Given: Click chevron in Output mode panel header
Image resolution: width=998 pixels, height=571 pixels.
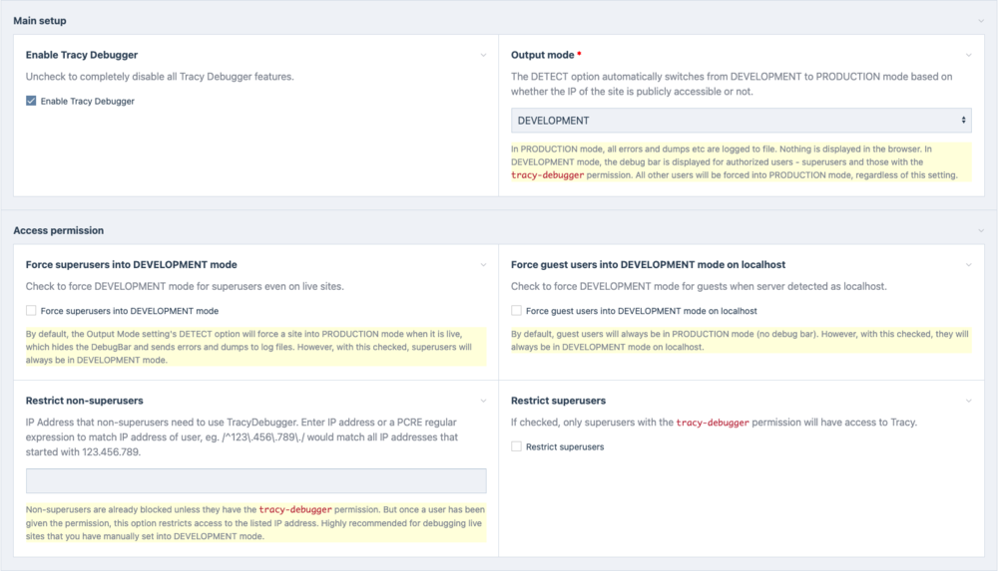Looking at the screenshot, I should tap(968, 55).
